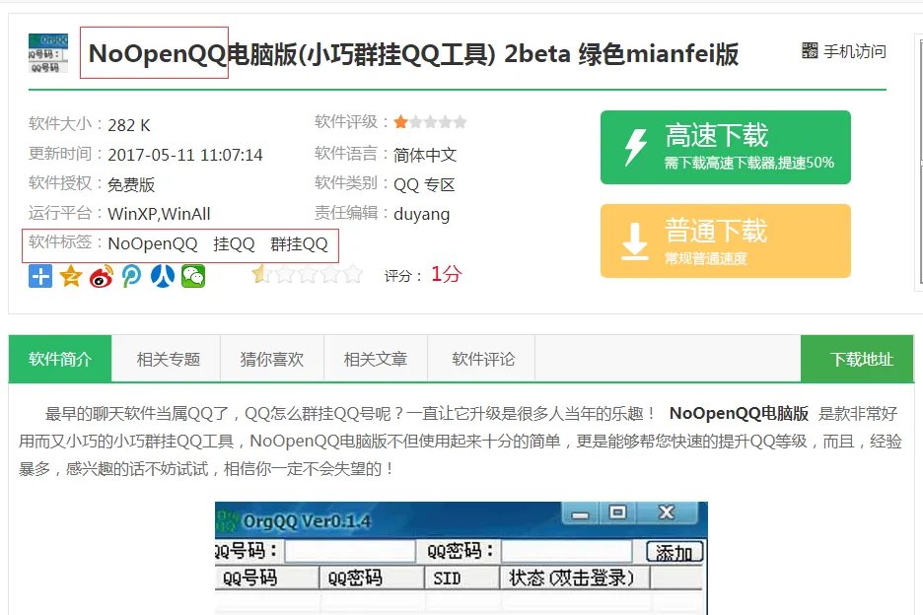
Task: Share to QQ Zone via star icon
Action: click(68, 277)
